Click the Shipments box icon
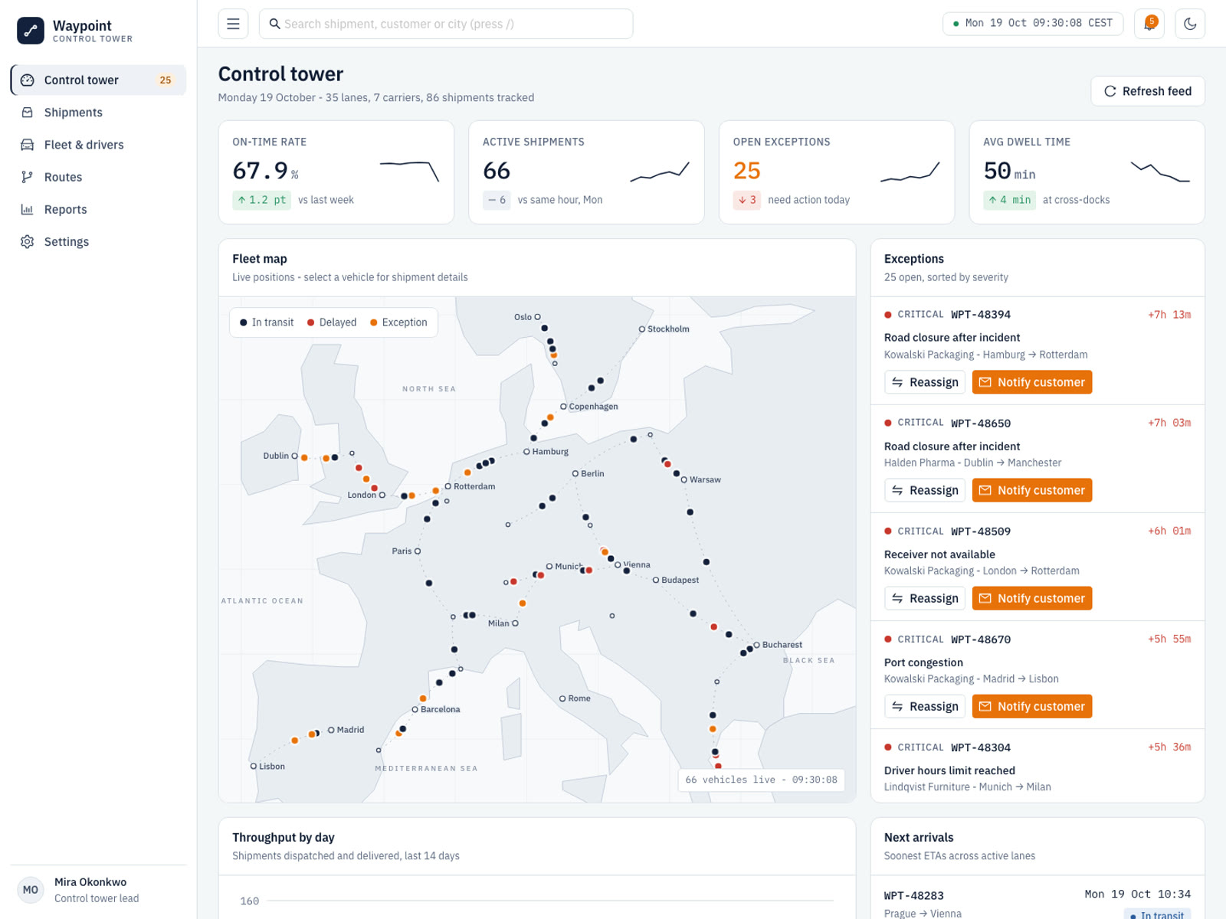This screenshot has width=1226, height=919. click(28, 113)
